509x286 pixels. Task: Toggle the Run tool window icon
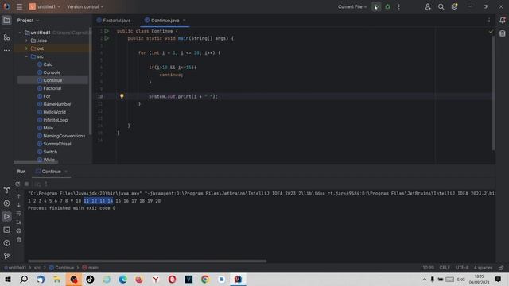pos(6,217)
